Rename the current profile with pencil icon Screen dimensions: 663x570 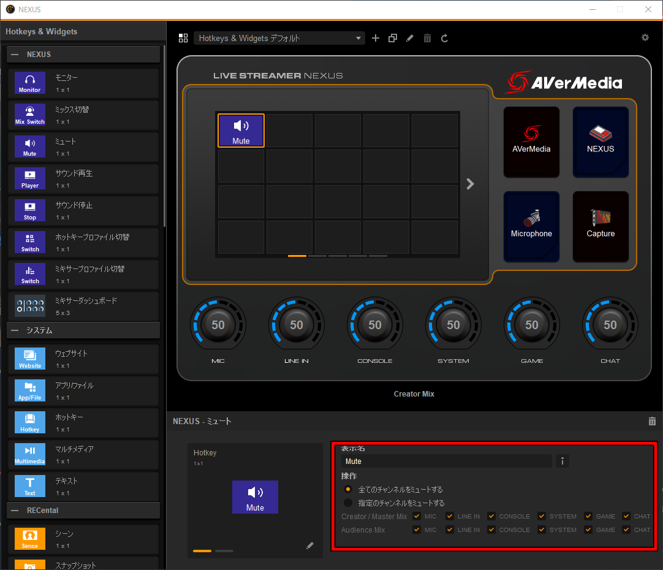[410, 39]
